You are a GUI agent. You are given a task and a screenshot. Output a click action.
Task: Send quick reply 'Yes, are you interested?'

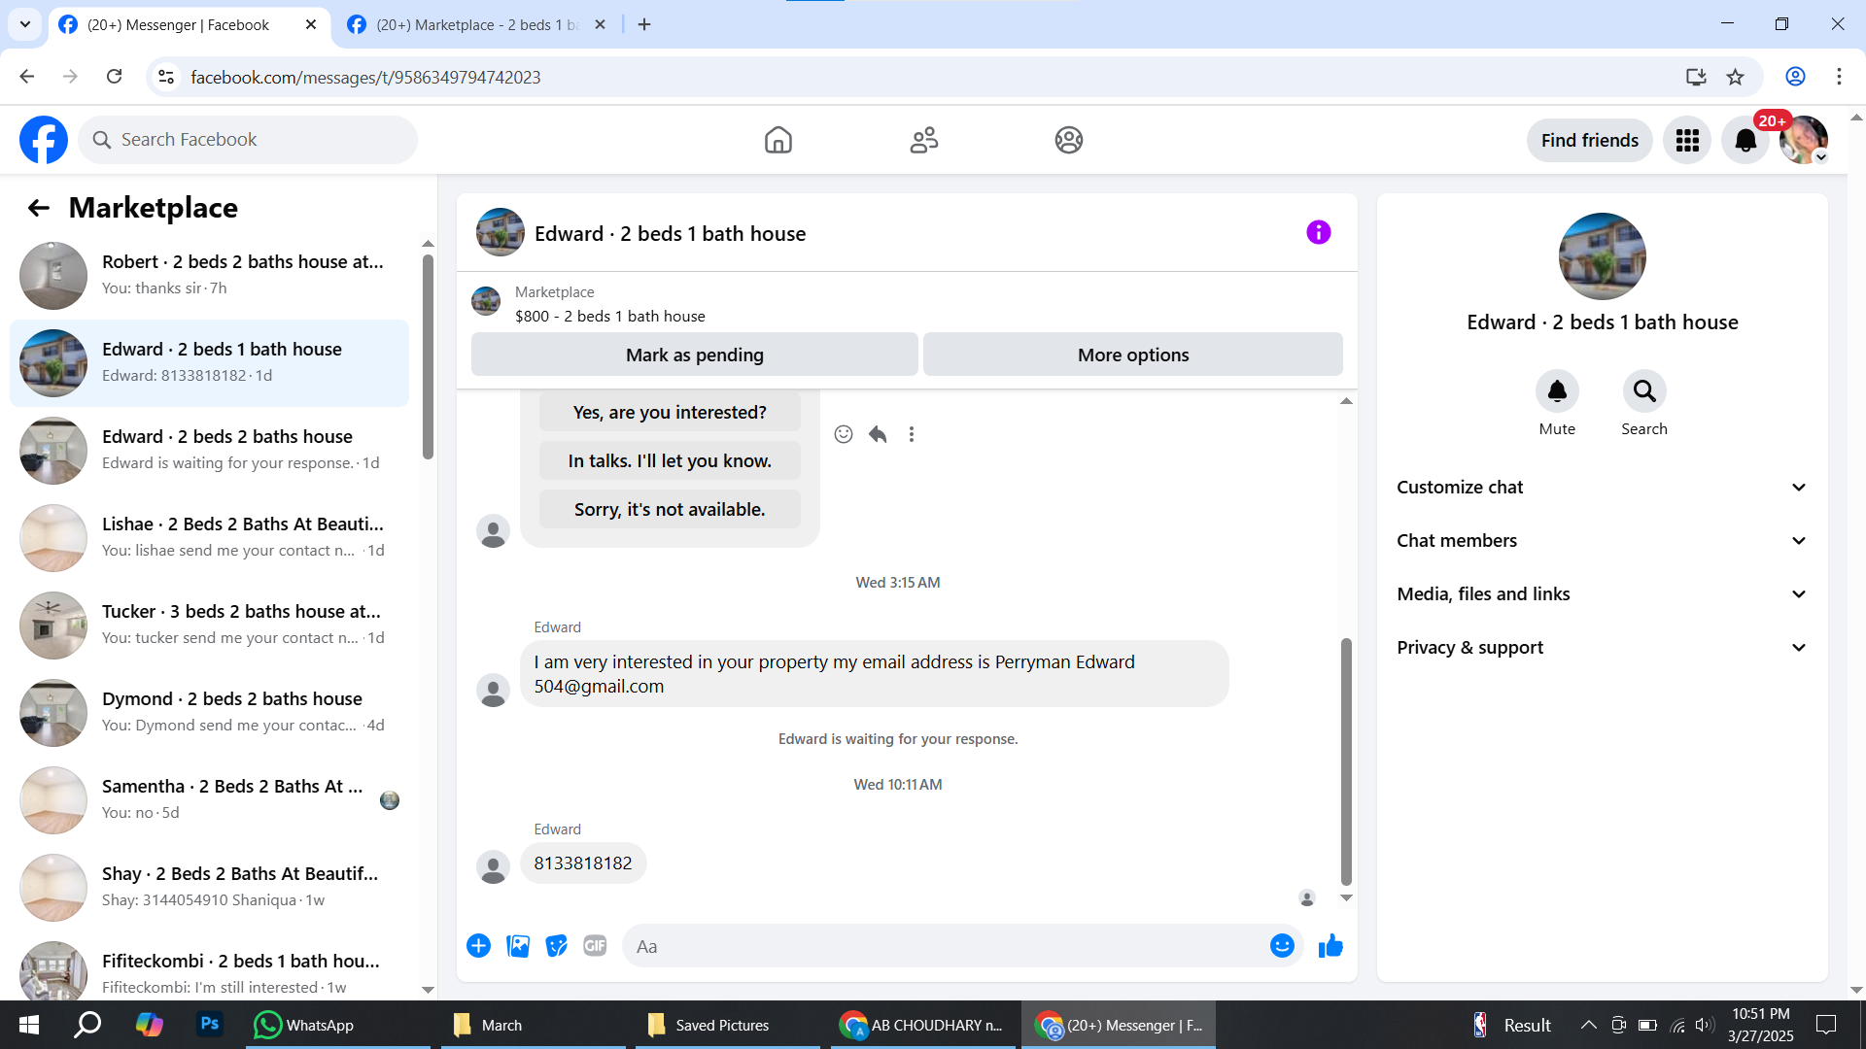click(x=670, y=413)
